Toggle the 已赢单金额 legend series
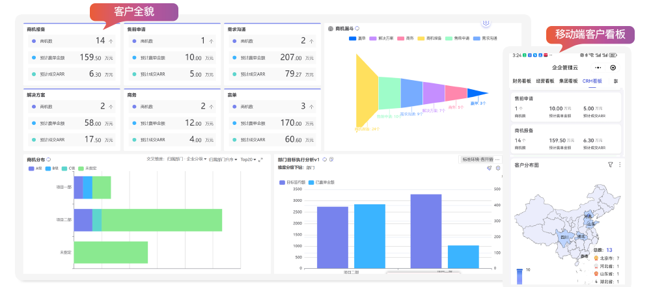Image resolution: width=651 pixels, height=287 pixels. [x=312, y=183]
